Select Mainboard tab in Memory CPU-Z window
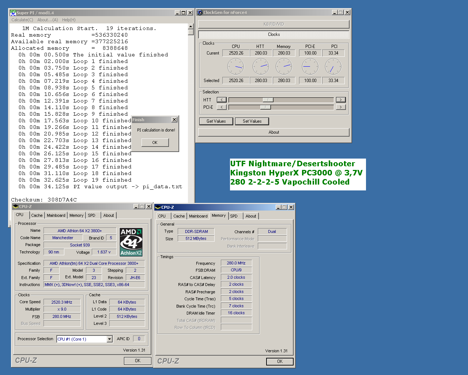The width and height of the screenshot is (468, 375). point(198,216)
